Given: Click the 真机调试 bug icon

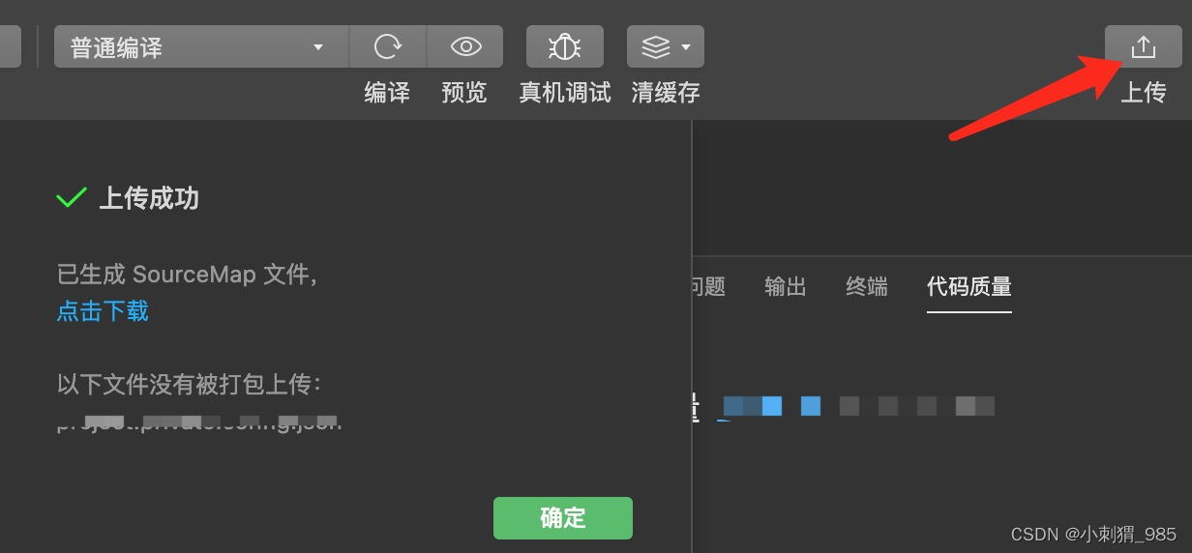Looking at the screenshot, I should coord(565,46).
